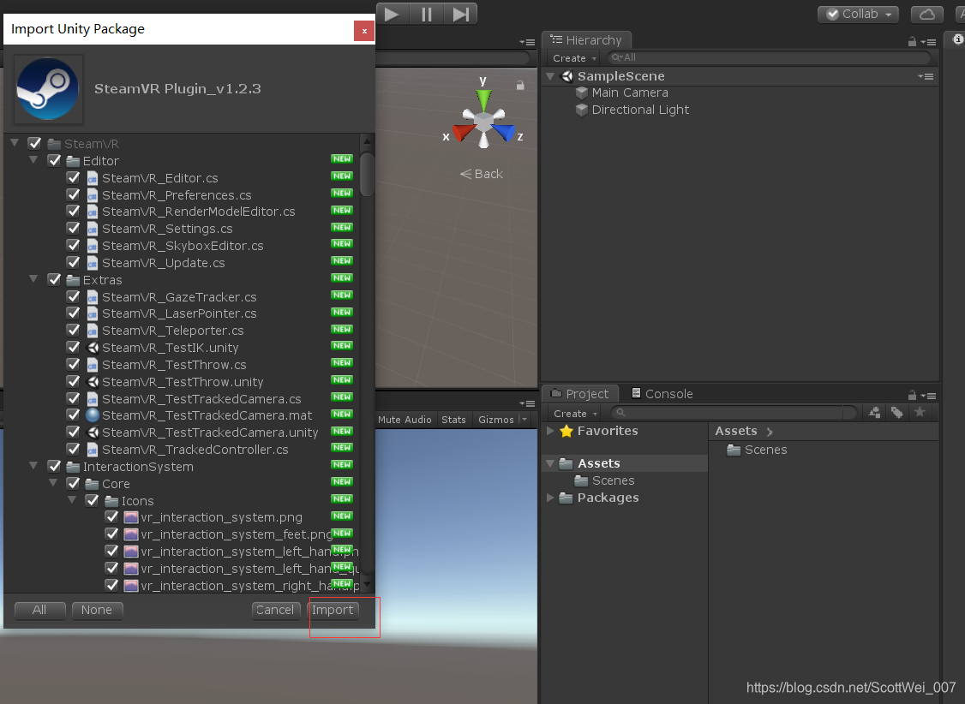Click the Save search star icon in Project

(x=920, y=412)
